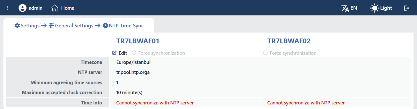Click the Maximum accepted clock correction label
The image size is (417, 109).
pos(62,92)
